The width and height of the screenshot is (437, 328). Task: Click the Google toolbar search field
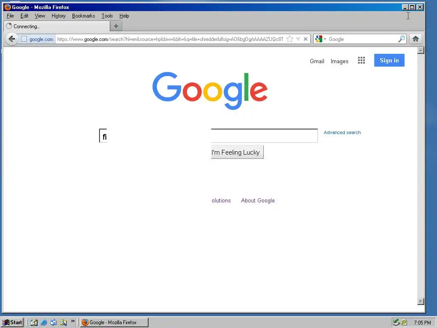pos(362,39)
